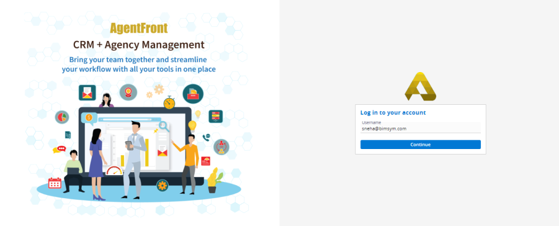
Task: Click the stopwatch timer icon
Action: pos(169,102)
